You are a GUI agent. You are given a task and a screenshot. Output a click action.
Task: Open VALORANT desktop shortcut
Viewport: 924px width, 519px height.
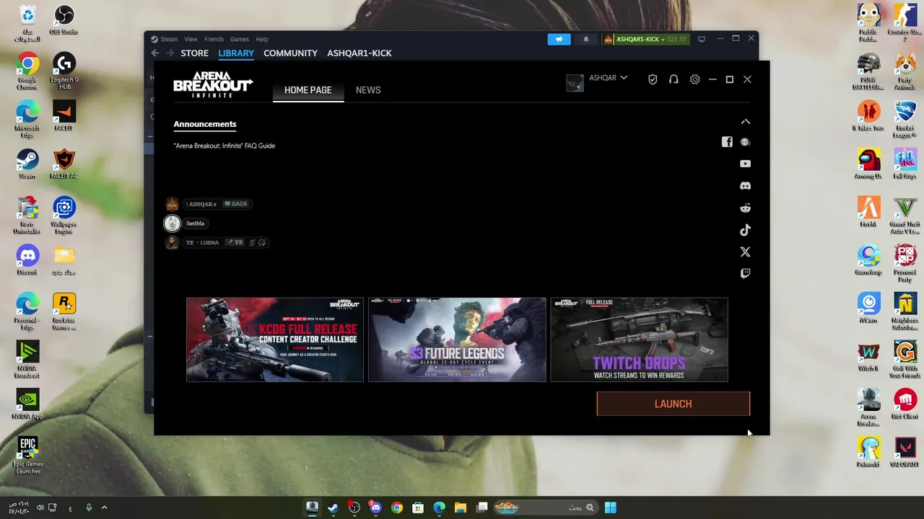pyautogui.click(x=905, y=452)
